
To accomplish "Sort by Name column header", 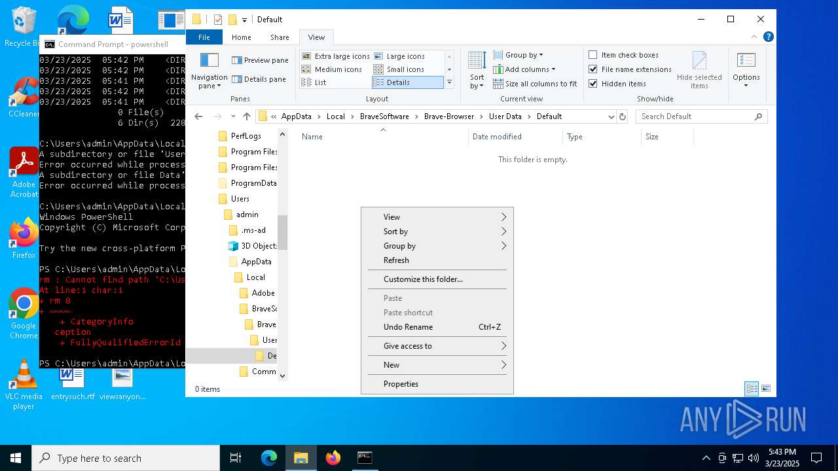I will click(383, 137).
